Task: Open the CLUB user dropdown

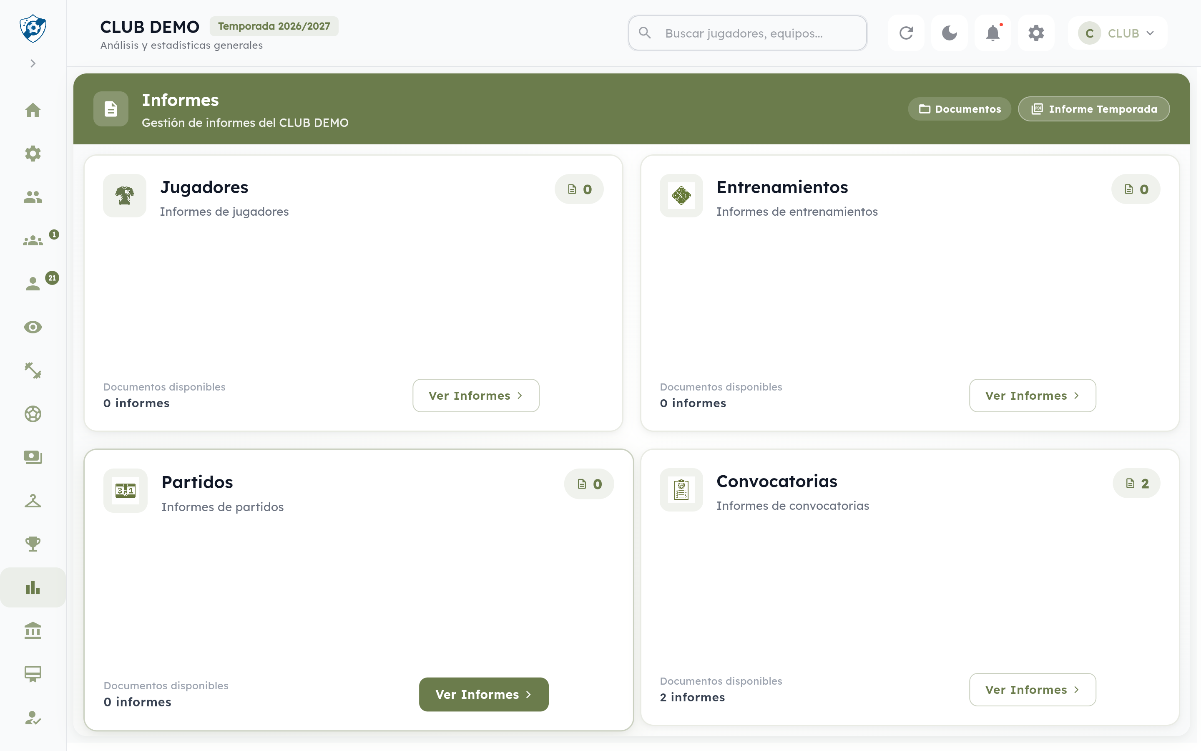Action: pos(1118,33)
